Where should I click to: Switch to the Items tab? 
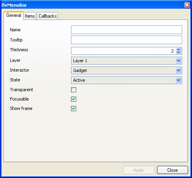pyautogui.click(x=30, y=16)
